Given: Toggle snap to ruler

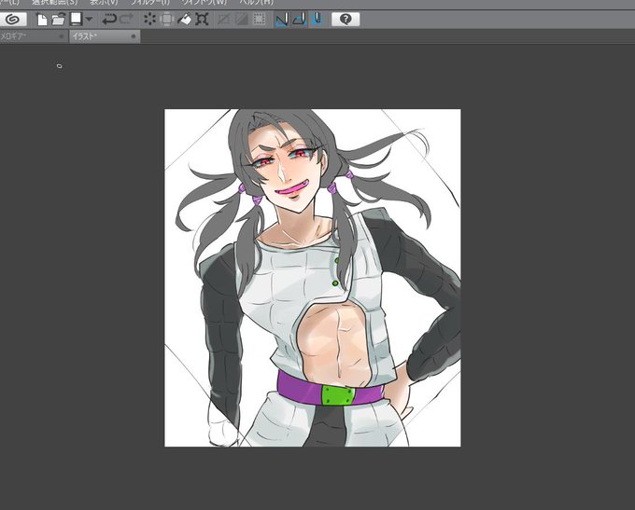Looking at the screenshot, I should [x=282, y=19].
